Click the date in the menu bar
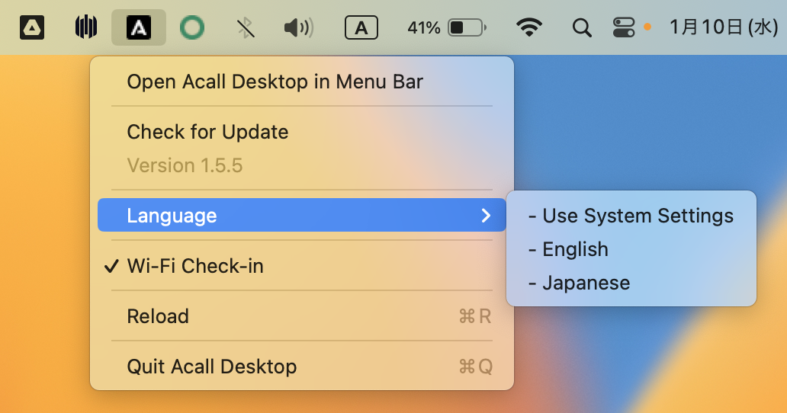This screenshot has height=413, width=787. pyautogui.click(x=723, y=27)
